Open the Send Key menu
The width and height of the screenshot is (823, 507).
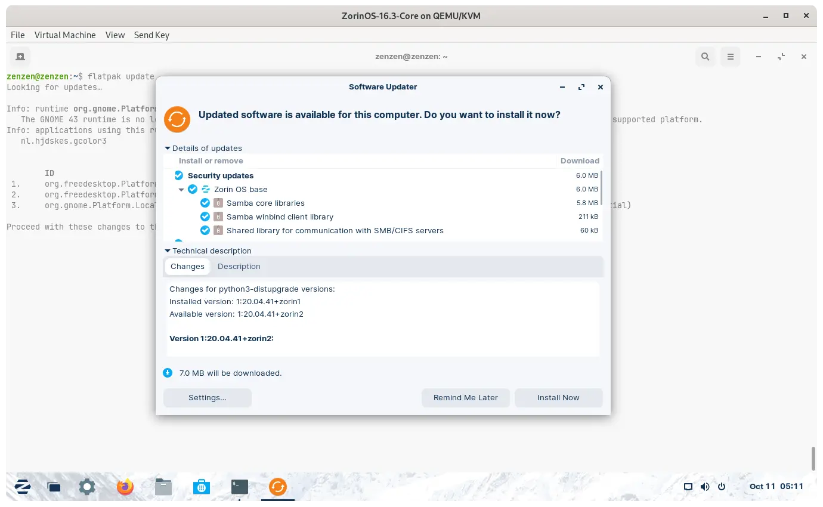[x=151, y=35]
